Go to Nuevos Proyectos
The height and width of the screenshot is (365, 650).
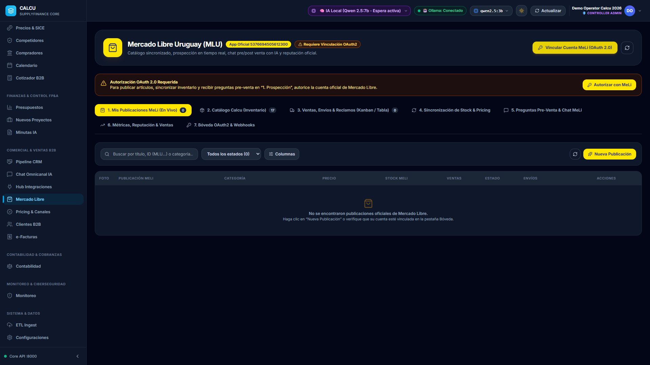pos(43,120)
